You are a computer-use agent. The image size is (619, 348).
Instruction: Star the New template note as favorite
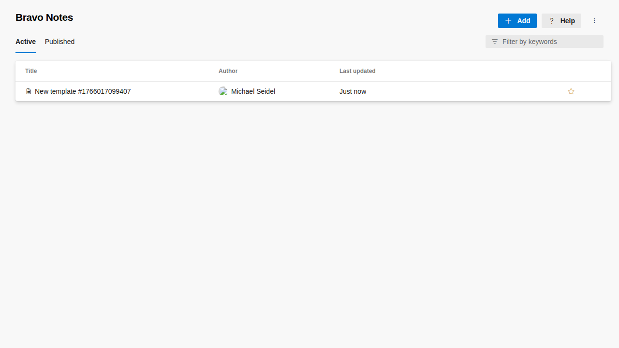coord(571,91)
